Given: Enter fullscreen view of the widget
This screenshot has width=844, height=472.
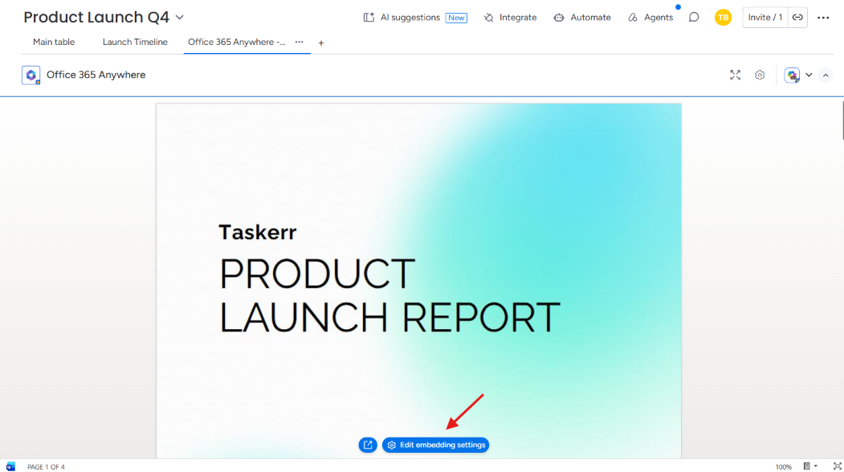Looking at the screenshot, I should 736,75.
